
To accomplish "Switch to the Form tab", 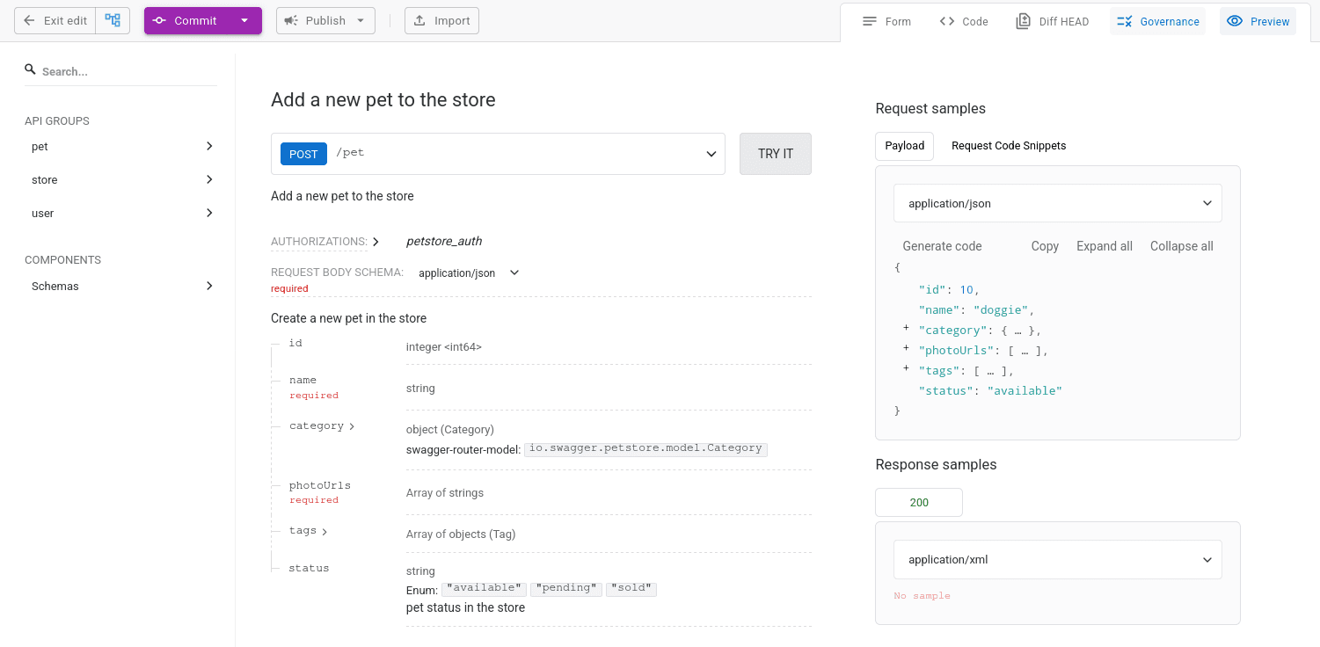I will [886, 21].
